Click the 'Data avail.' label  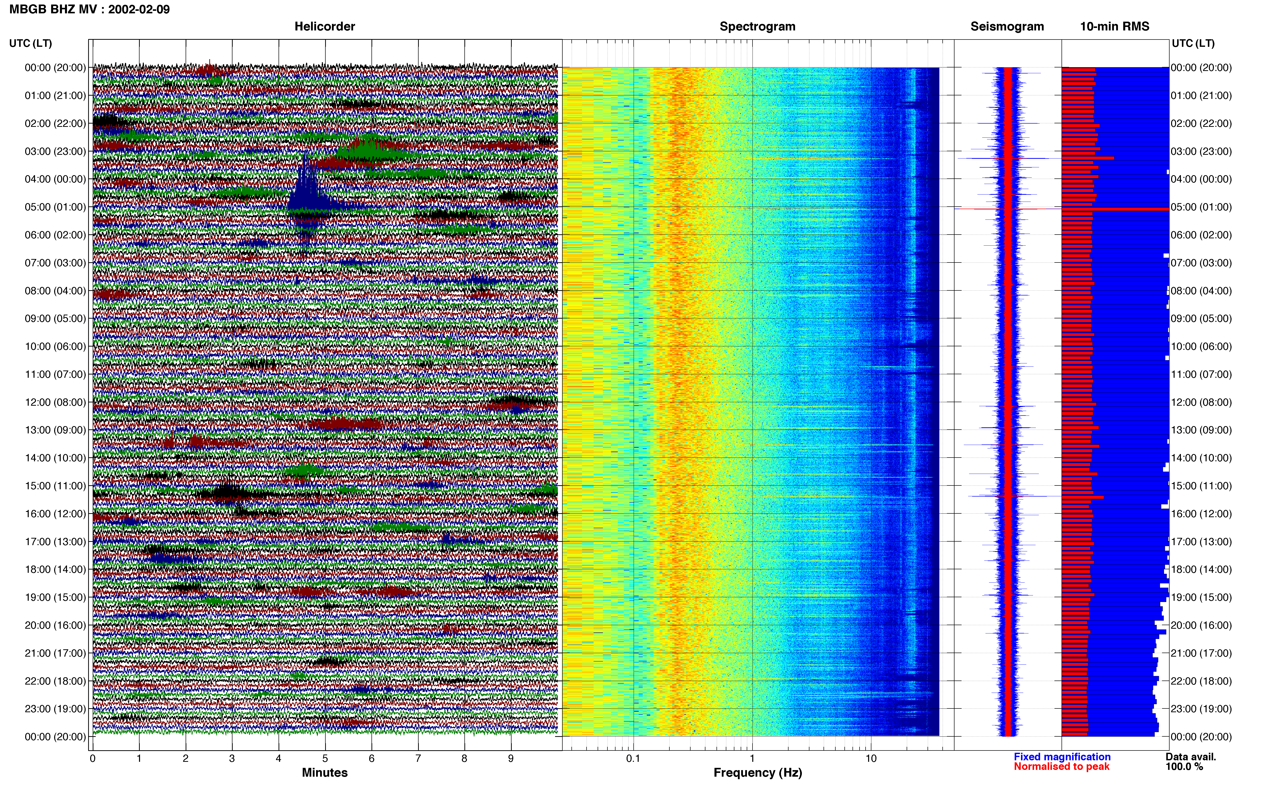(1191, 757)
